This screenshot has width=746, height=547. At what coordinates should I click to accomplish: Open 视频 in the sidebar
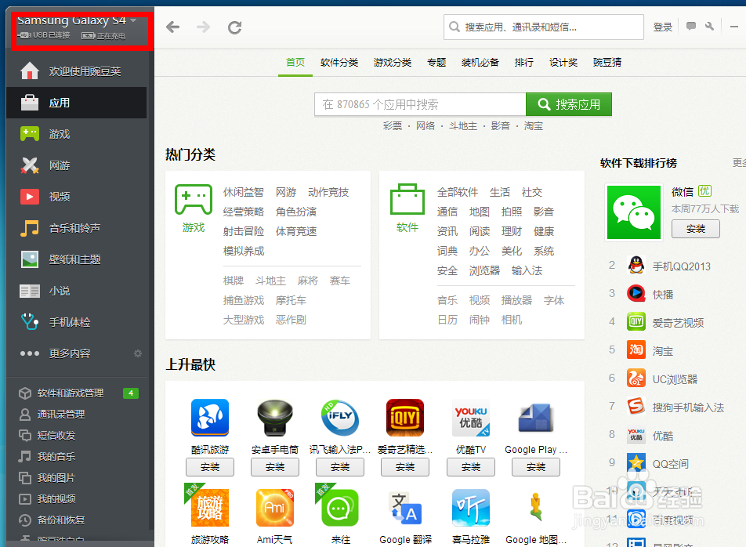76,197
